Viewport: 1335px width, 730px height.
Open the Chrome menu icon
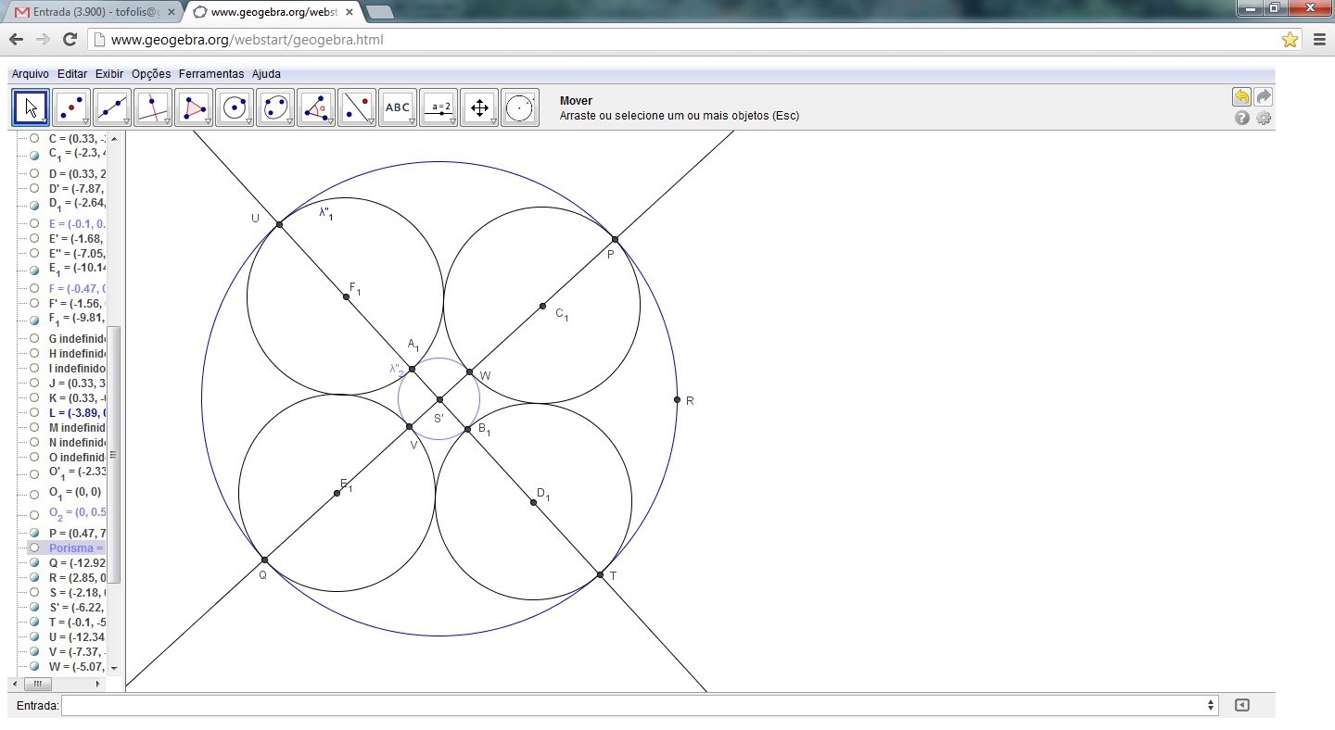[1319, 40]
